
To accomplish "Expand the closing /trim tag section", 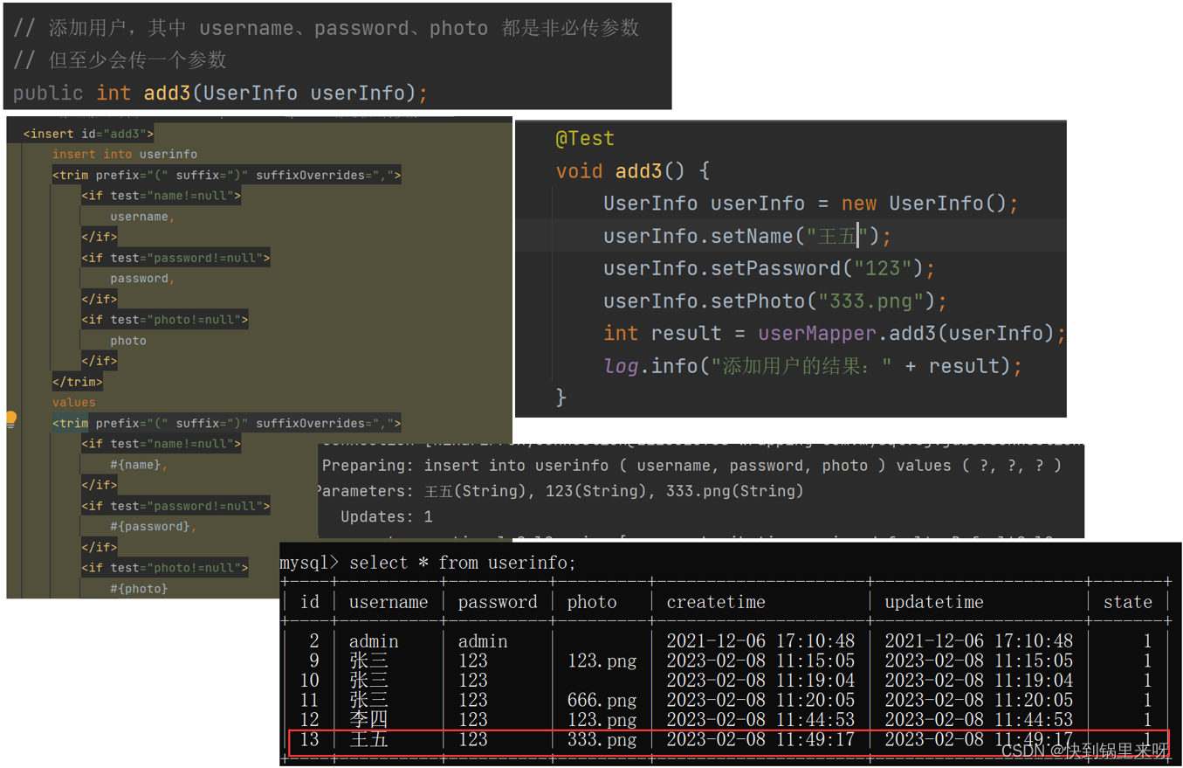I will pos(77,381).
